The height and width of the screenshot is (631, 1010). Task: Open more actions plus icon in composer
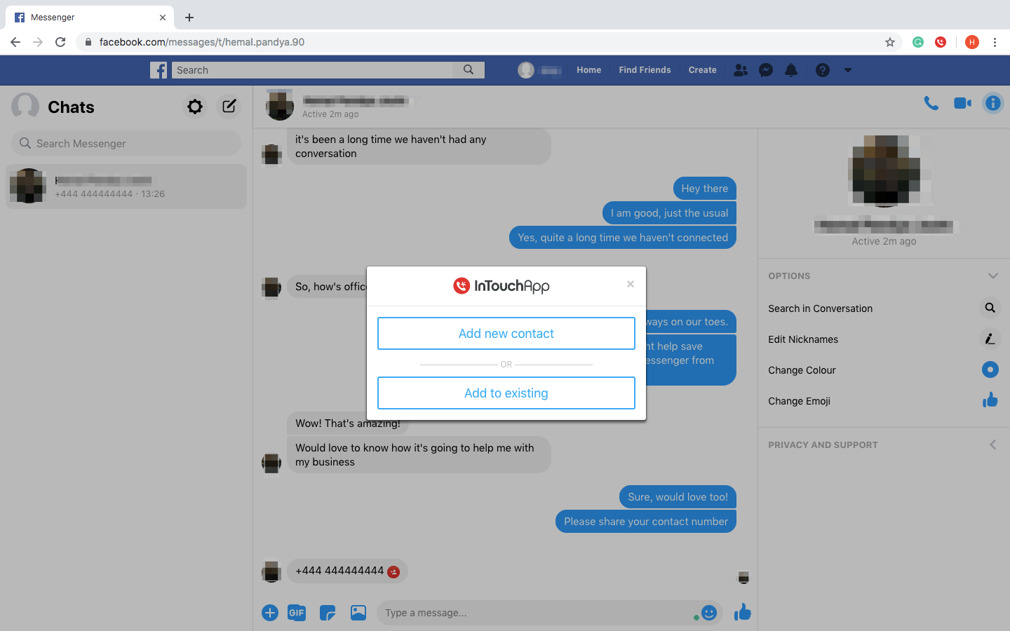coord(270,613)
